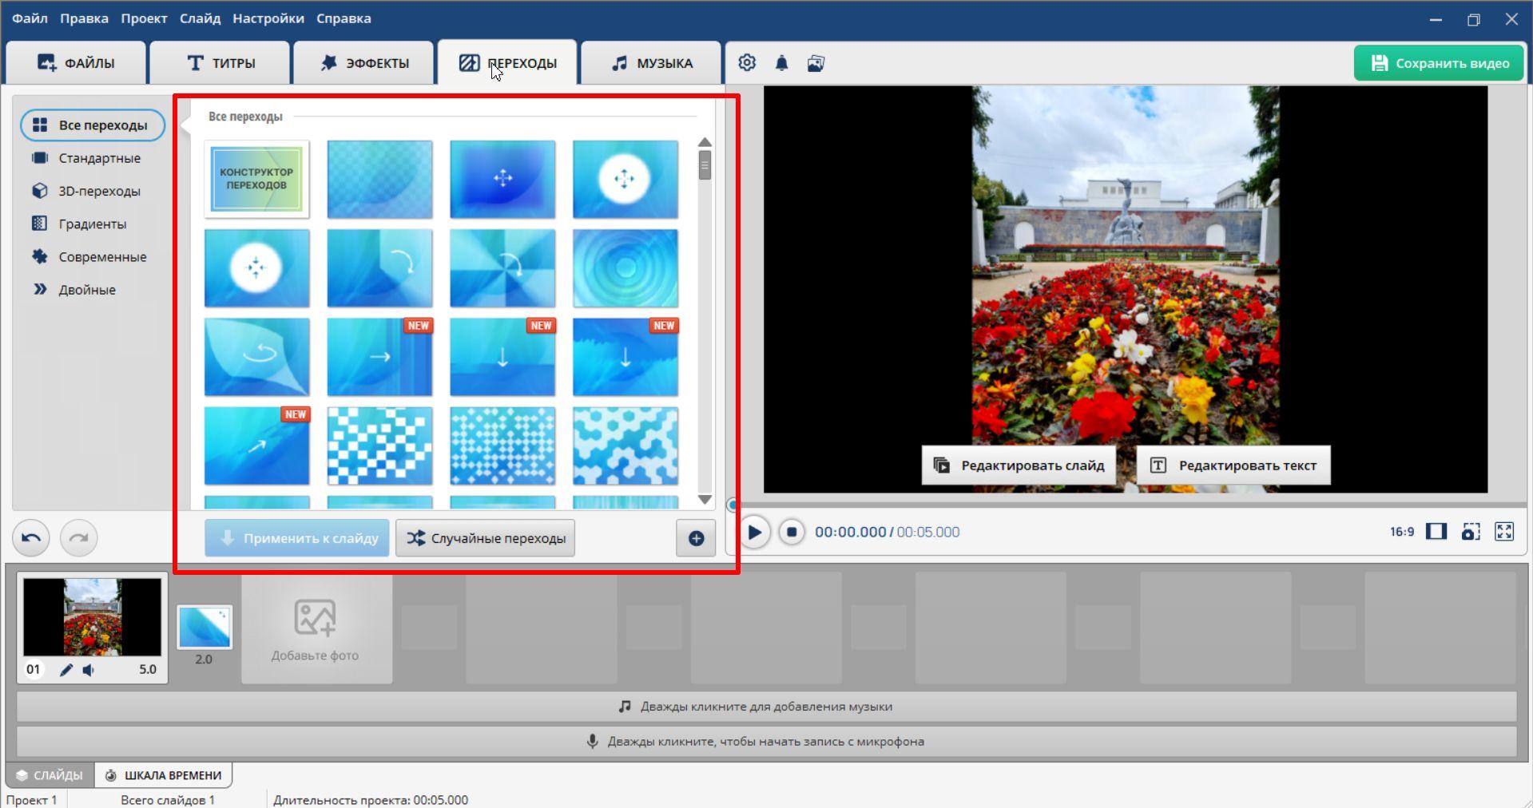Redo the last action
1533x808 pixels.
[x=78, y=537]
